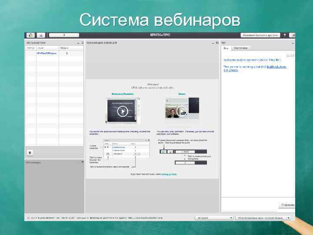Click the logout icon in the top bar

tap(292, 35)
